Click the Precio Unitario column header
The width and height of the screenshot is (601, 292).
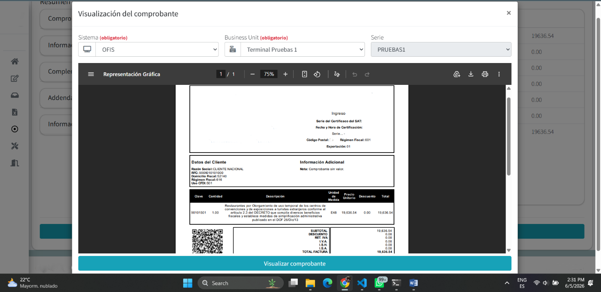coord(349,196)
